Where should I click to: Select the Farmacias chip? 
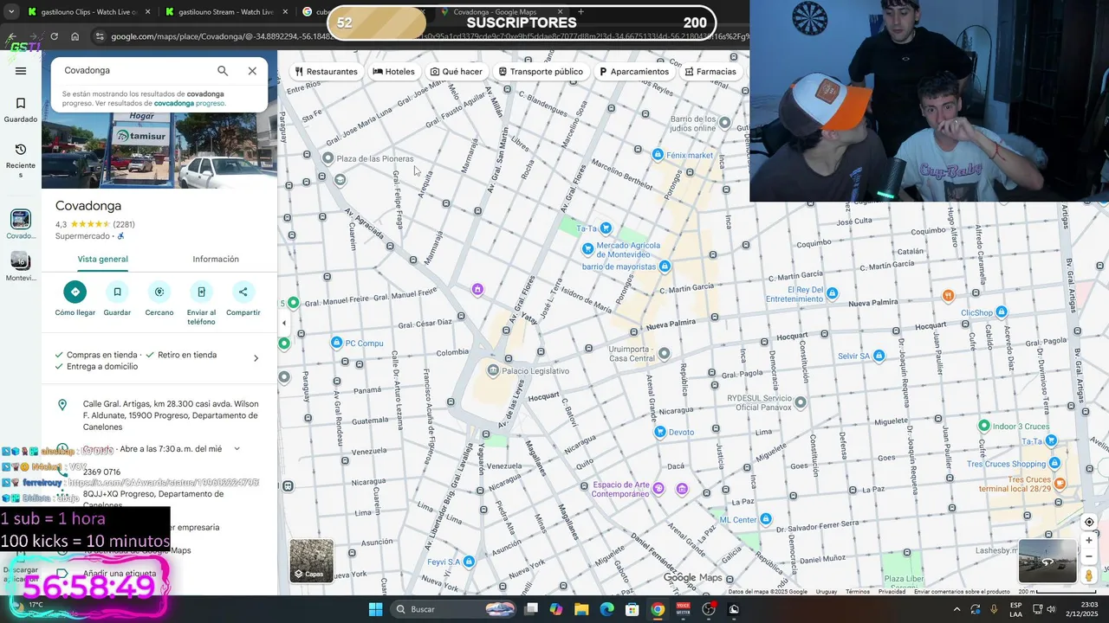(x=710, y=72)
